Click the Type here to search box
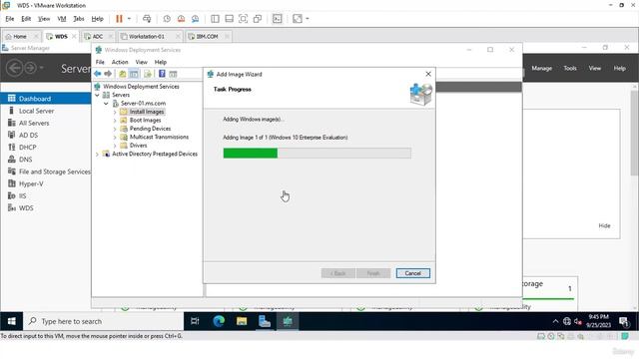Viewport: 639px width, 359px height. pos(104,321)
